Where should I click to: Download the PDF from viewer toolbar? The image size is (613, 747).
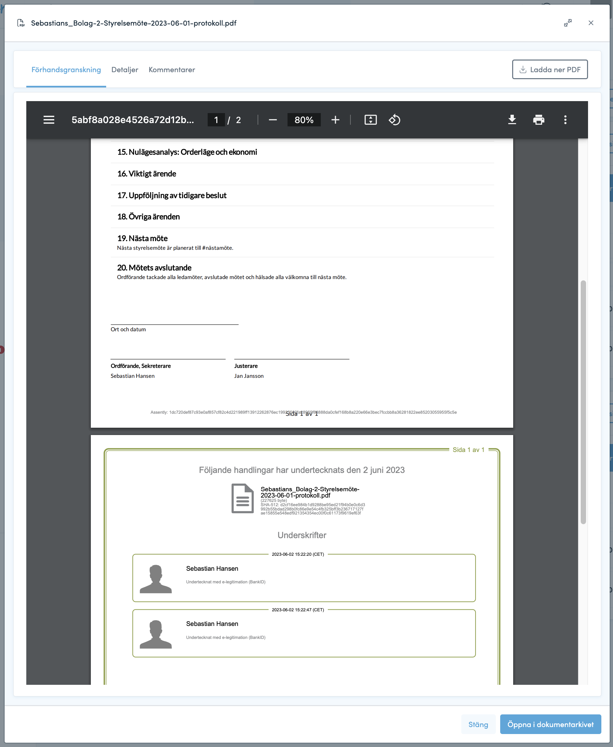click(x=512, y=120)
